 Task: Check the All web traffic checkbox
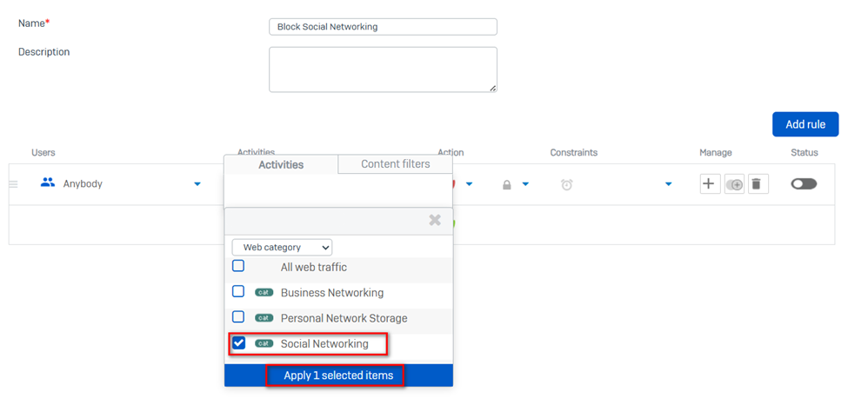click(x=238, y=267)
